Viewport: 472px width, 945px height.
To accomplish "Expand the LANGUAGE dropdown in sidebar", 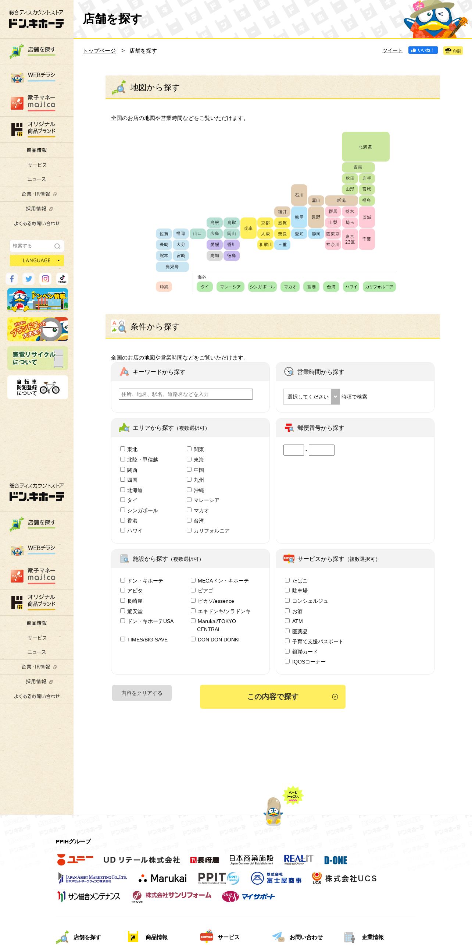I will [x=37, y=260].
